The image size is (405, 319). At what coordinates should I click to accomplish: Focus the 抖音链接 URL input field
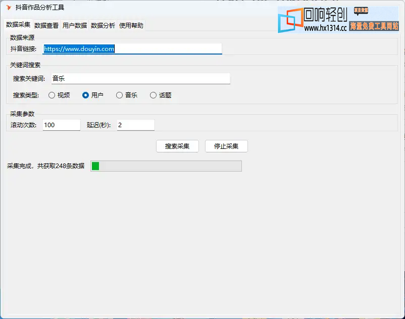coord(132,49)
